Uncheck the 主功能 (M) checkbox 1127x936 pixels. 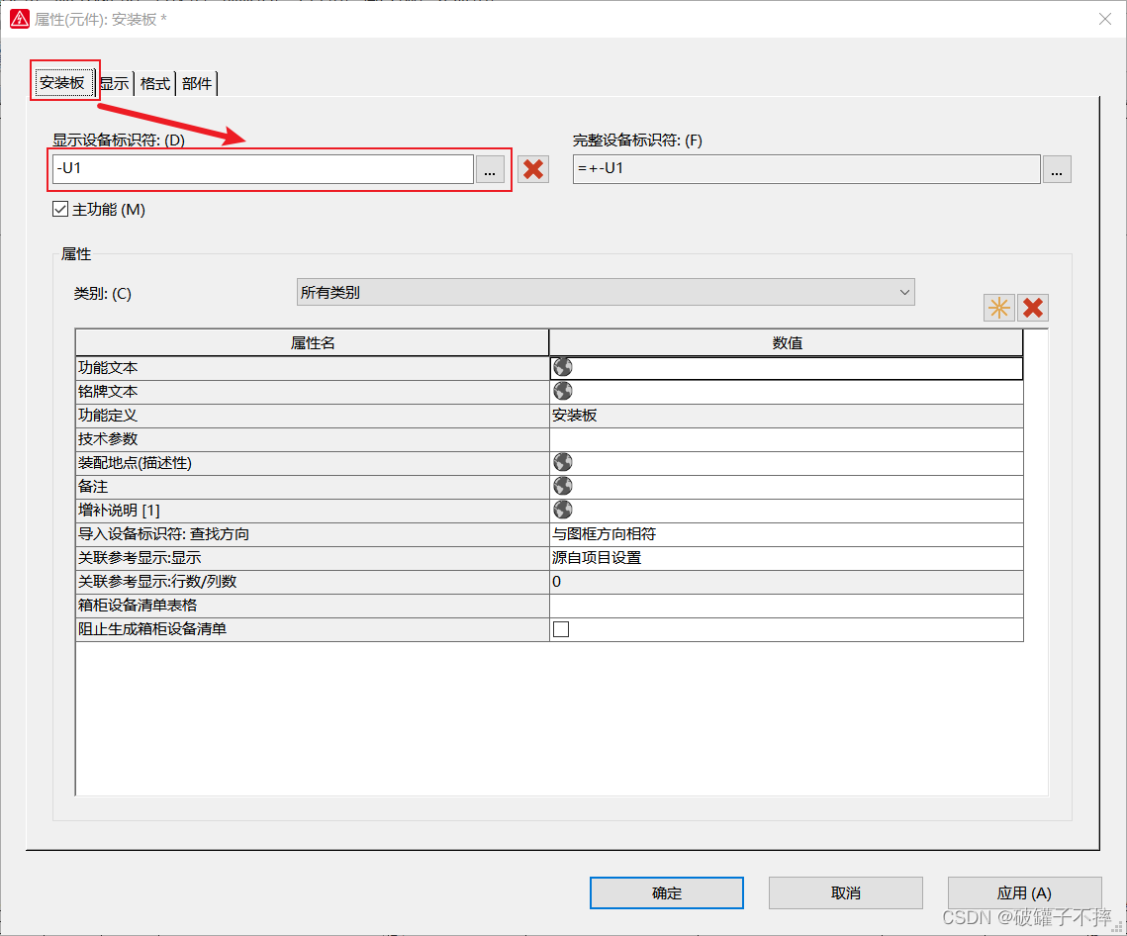point(61,210)
